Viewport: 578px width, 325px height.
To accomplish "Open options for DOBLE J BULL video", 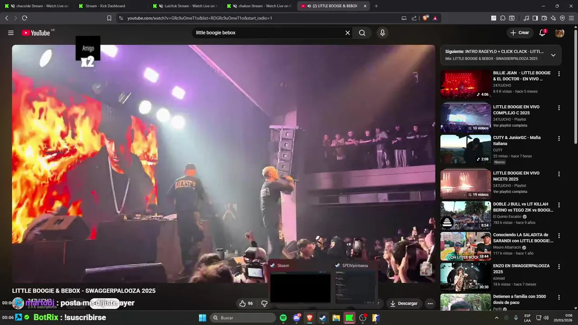I will click(x=559, y=205).
